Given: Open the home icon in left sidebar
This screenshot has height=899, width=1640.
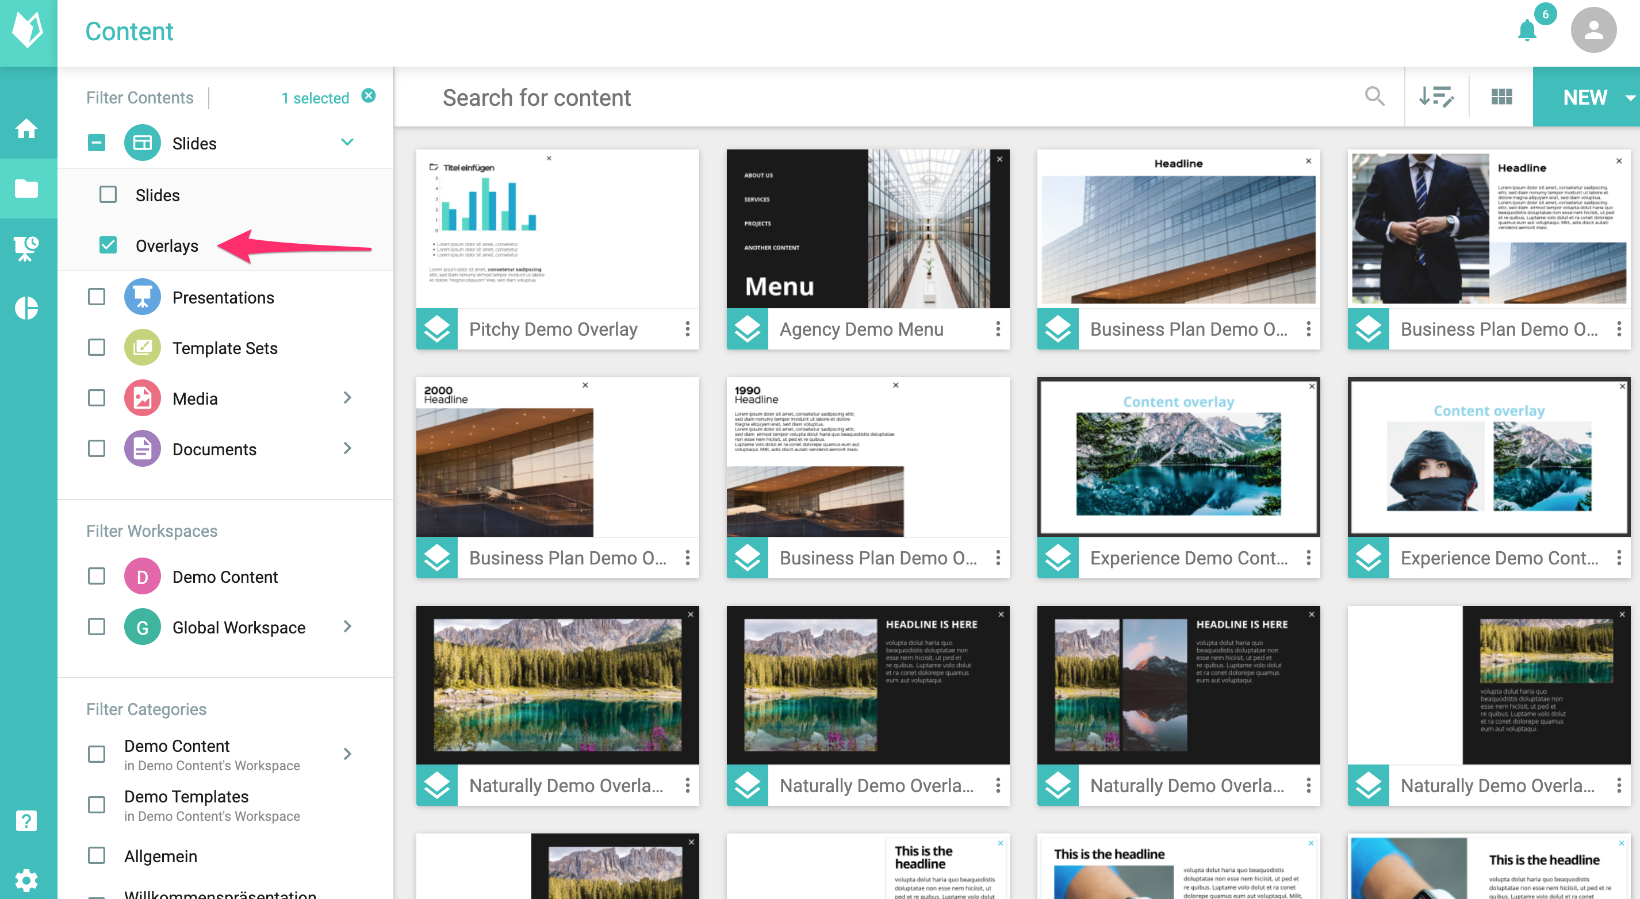Looking at the screenshot, I should 26,129.
